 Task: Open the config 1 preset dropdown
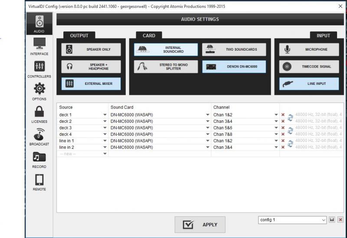(292, 220)
